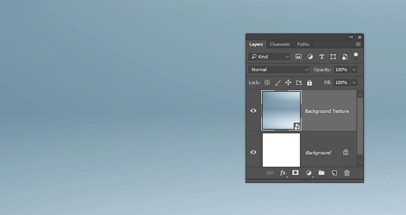Viewport: 406px width, 215px height.
Task: Hide the Background Texture layer
Action: (253, 111)
